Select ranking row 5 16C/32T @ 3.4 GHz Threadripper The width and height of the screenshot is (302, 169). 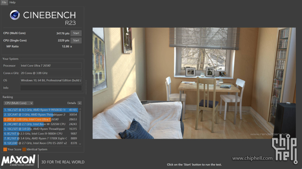41,129
